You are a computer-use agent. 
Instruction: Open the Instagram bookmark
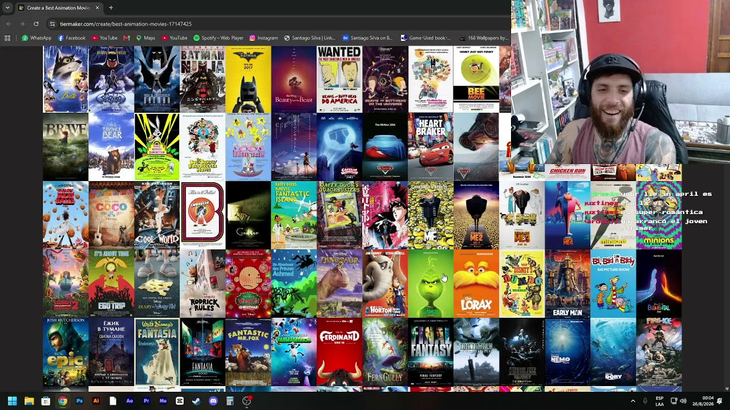(263, 38)
